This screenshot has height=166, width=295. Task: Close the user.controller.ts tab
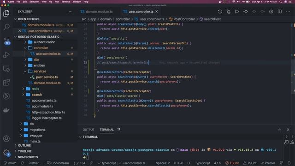tap(157, 12)
